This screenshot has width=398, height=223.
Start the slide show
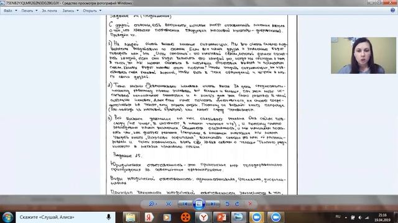tap(199, 204)
